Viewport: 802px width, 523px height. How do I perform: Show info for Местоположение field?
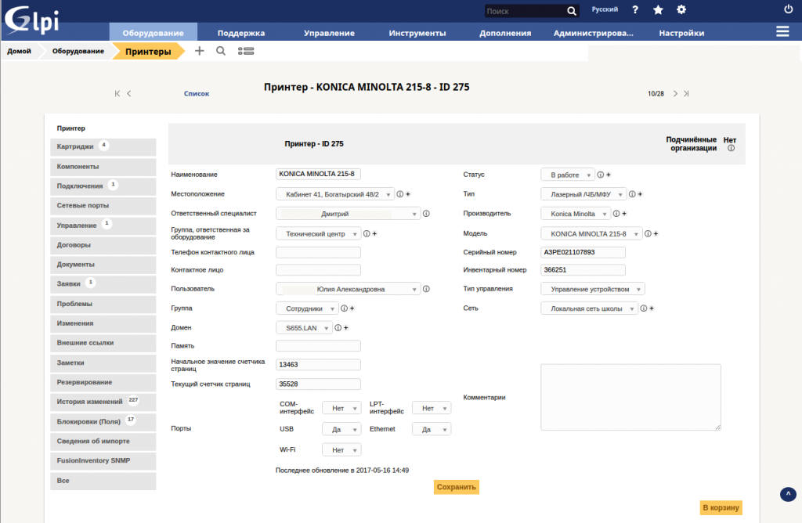coord(400,194)
